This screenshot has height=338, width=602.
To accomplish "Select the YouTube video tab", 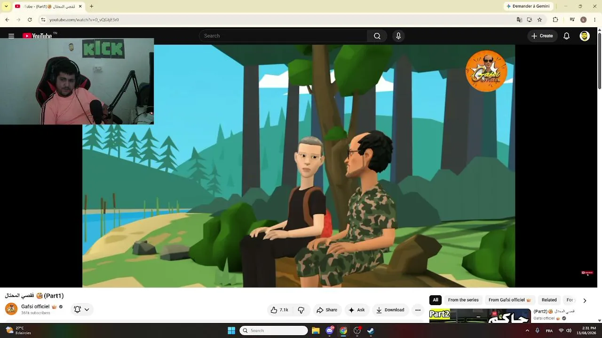I will click(48, 6).
